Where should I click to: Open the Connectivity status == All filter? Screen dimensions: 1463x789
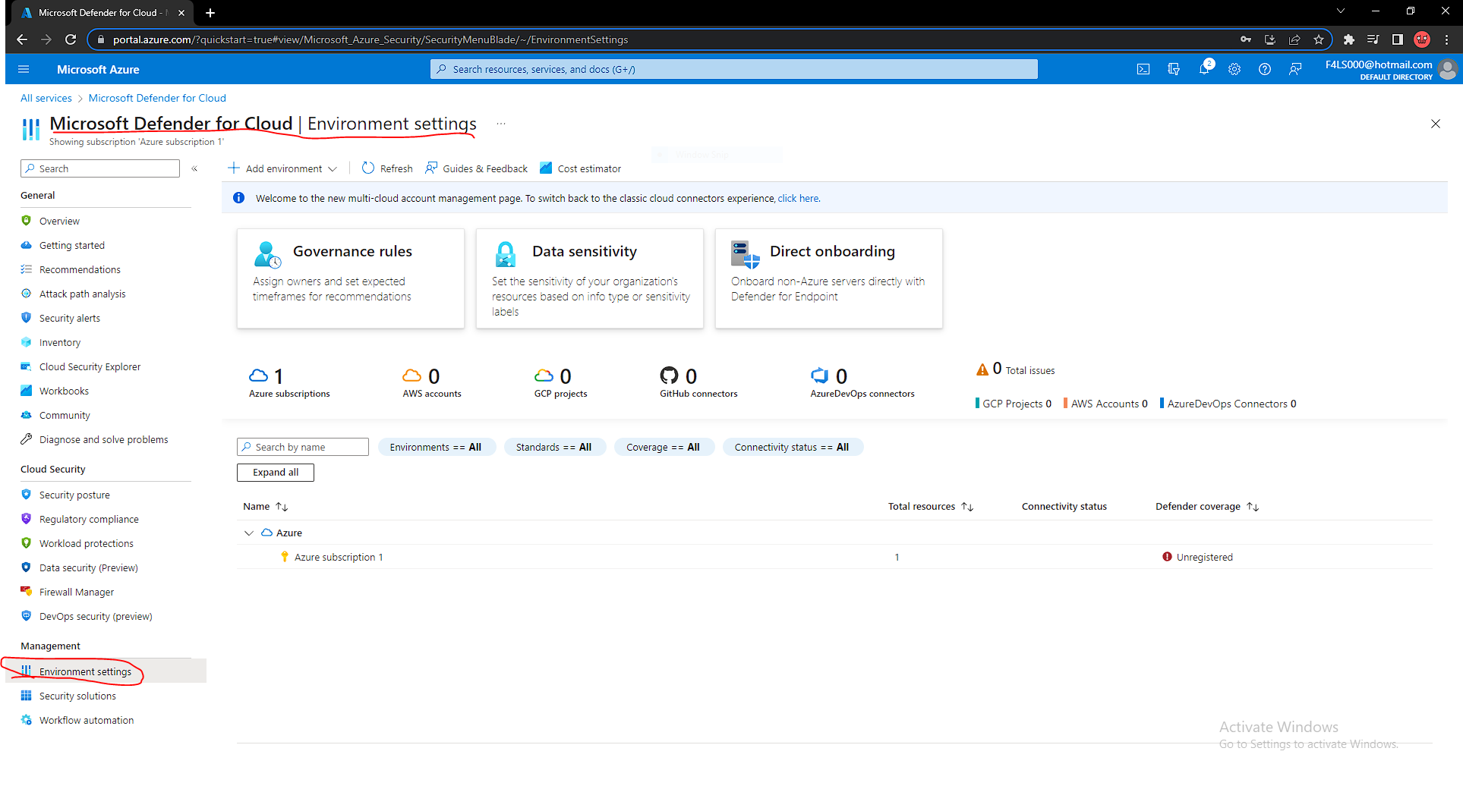tap(792, 447)
